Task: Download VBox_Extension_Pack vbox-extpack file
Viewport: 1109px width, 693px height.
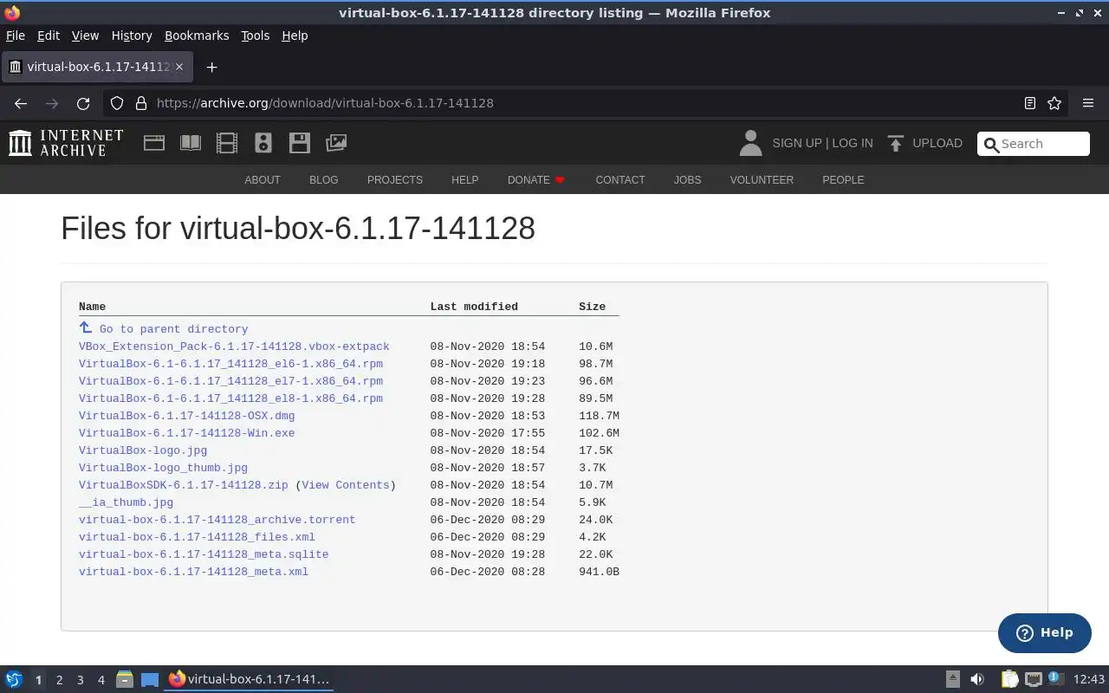Action: 234,346
